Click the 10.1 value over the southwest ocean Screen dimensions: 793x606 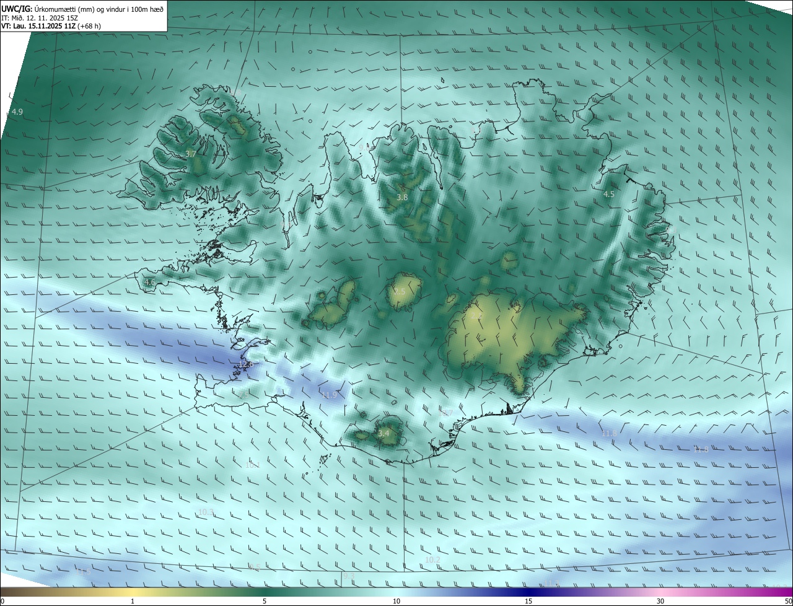253,464
